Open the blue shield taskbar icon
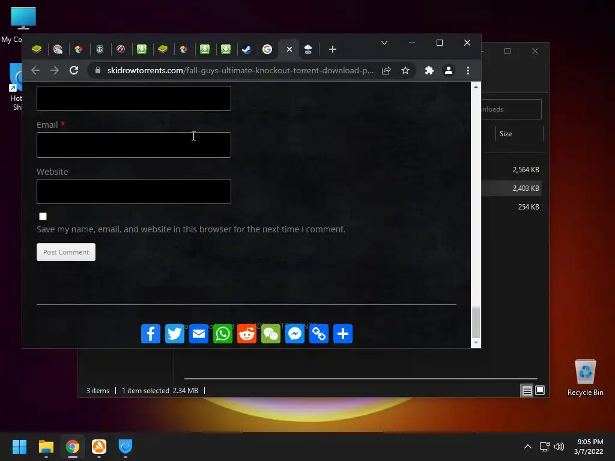This screenshot has height=461, width=615. [126, 447]
